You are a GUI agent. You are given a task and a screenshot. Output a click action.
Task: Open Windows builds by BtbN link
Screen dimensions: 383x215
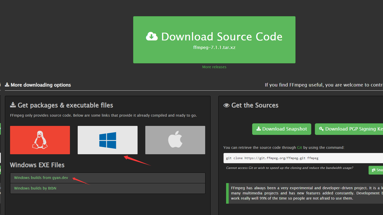[35, 188]
